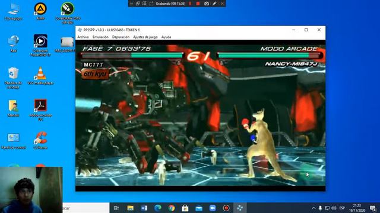Open the pencil drawing tool in recorder

coord(214,4)
